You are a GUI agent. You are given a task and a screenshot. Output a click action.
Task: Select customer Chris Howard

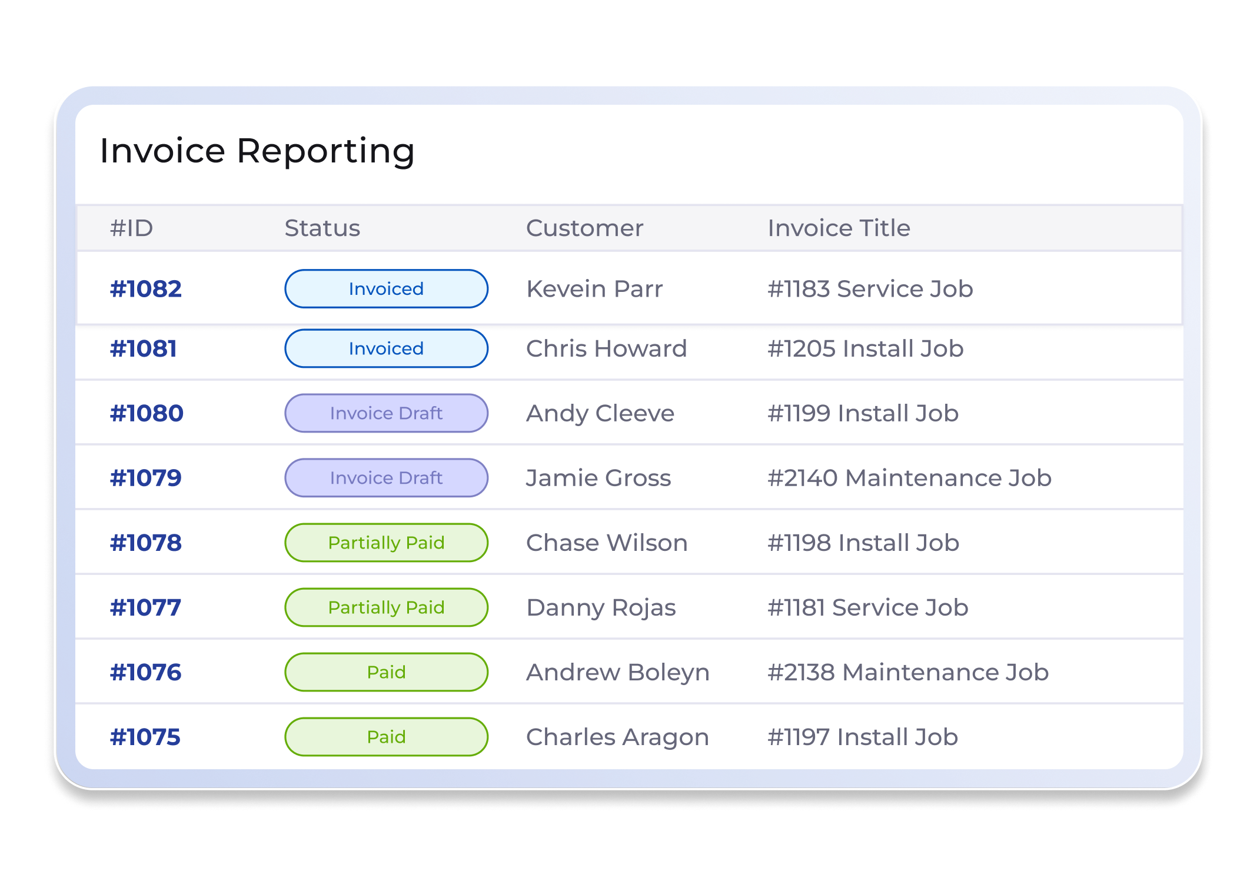[x=607, y=349]
